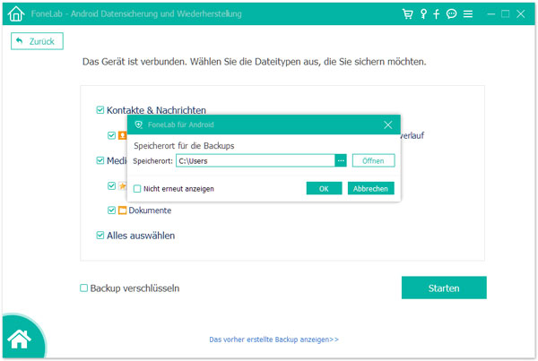Enable Backup verschlüsseln checkbox
Viewport: 538px width, 361px height.
(x=83, y=288)
